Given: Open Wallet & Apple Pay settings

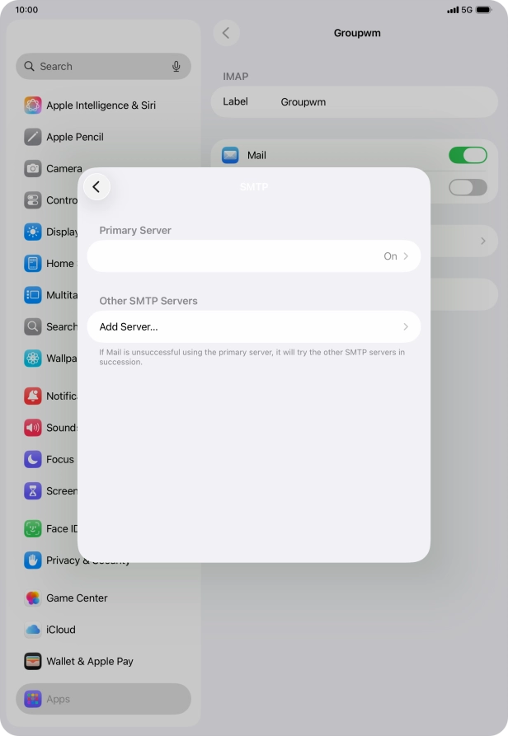Looking at the screenshot, I should click(x=89, y=661).
